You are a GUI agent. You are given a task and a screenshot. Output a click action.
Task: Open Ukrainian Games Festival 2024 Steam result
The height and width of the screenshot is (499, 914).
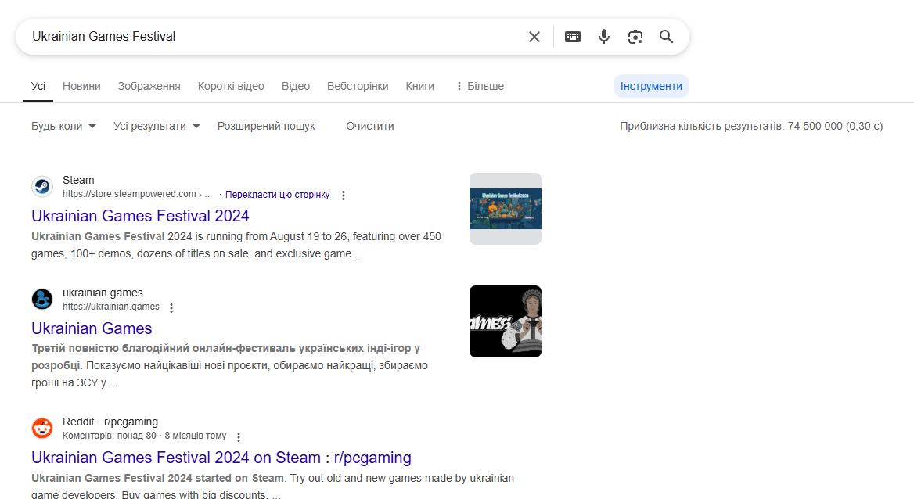(141, 216)
